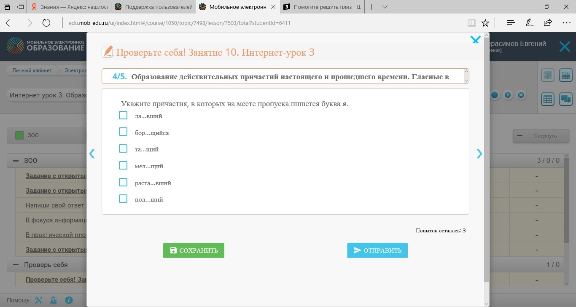
Task: Open the info help icon at the bottom
Action: coord(69,300)
